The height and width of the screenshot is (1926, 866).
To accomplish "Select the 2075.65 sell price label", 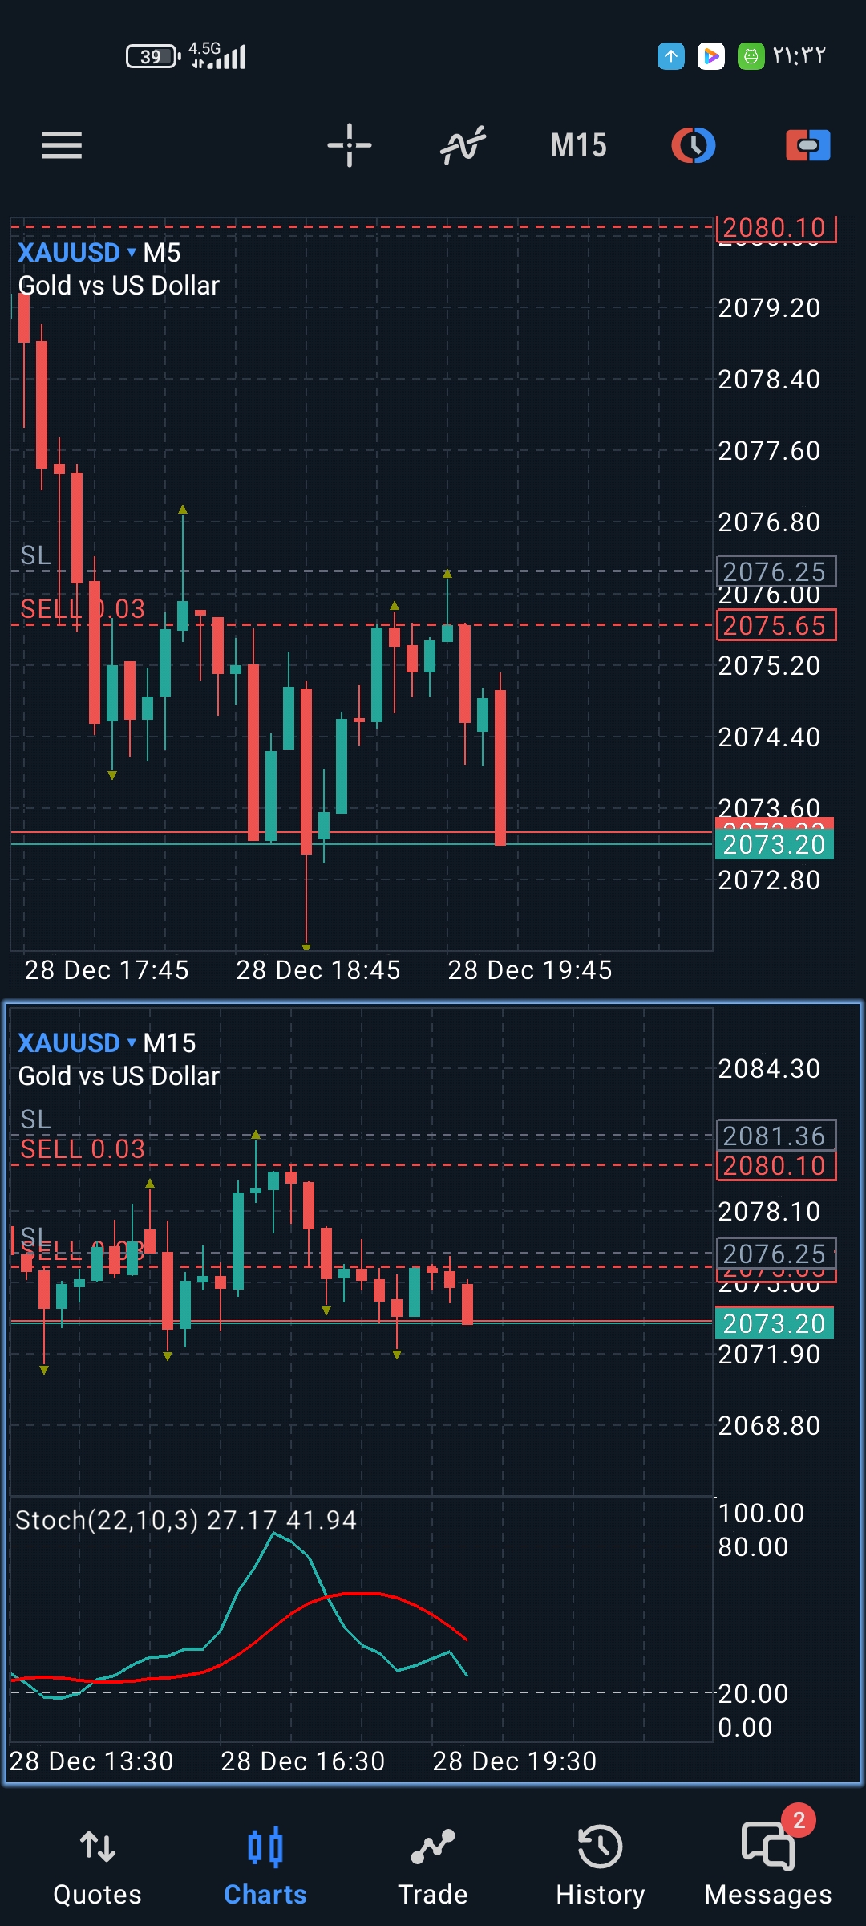I will pyautogui.click(x=775, y=625).
